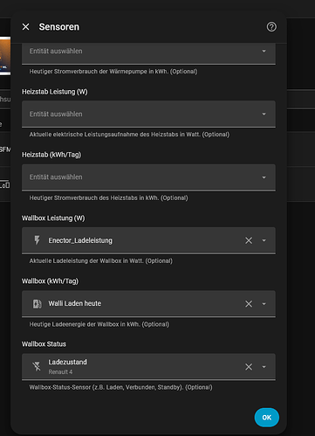
Task: Open the help icon in the dialog header
Action: point(271,27)
